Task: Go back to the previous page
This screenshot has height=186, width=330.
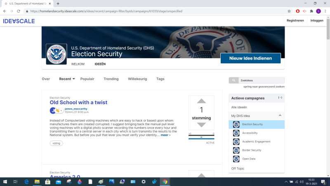Action: 5,11
